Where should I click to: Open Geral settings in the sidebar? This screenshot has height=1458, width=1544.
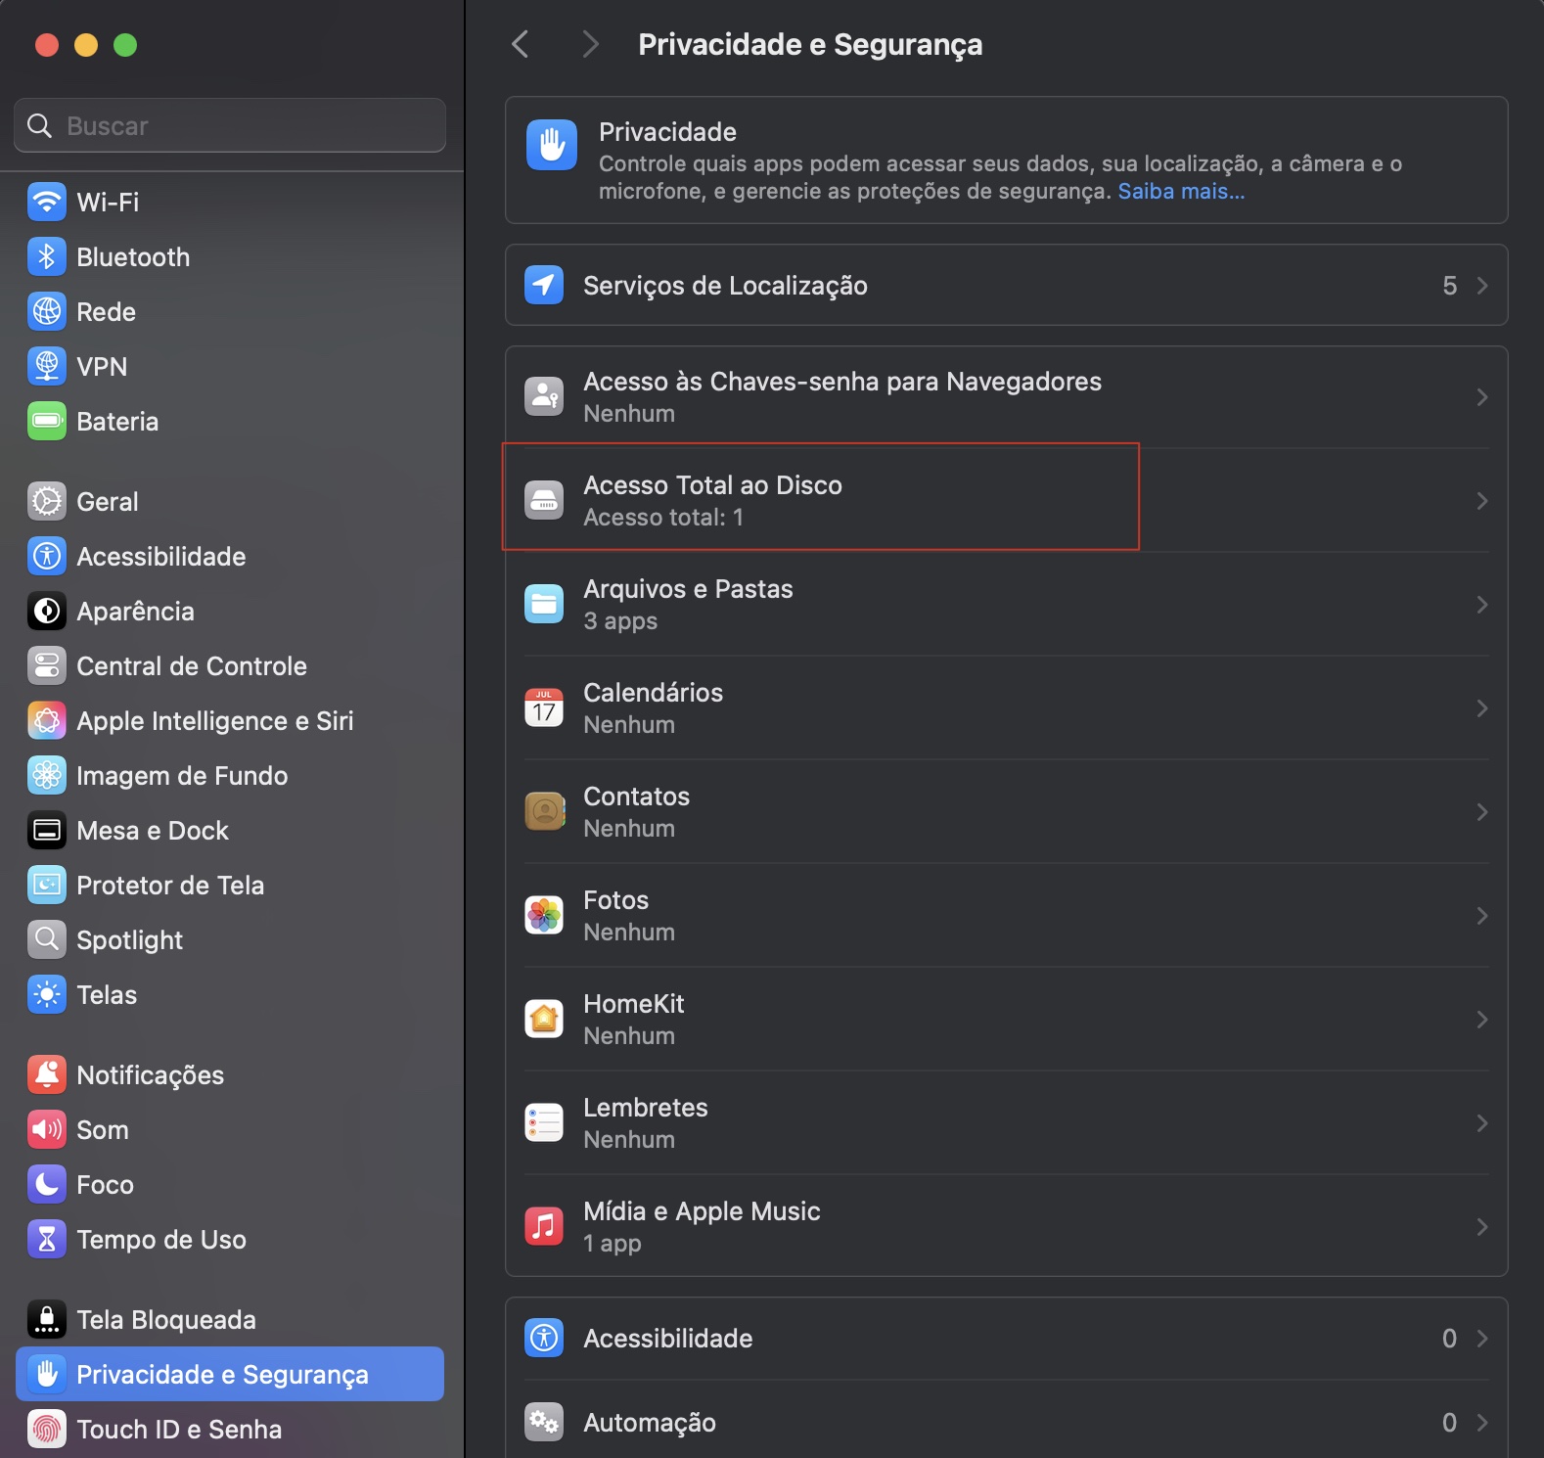(x=230, y=502)
